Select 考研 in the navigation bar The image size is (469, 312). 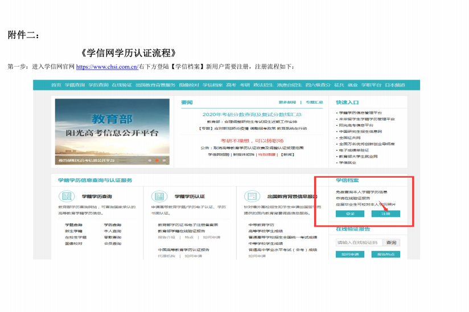pyautogui.click(x=245, y=85)
